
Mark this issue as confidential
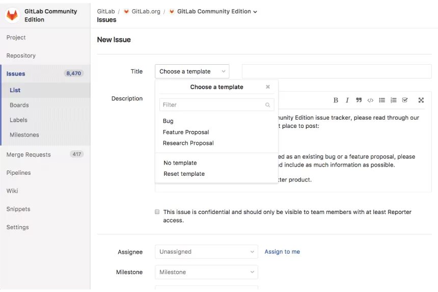pyautogui.click(x=157, y=212)
